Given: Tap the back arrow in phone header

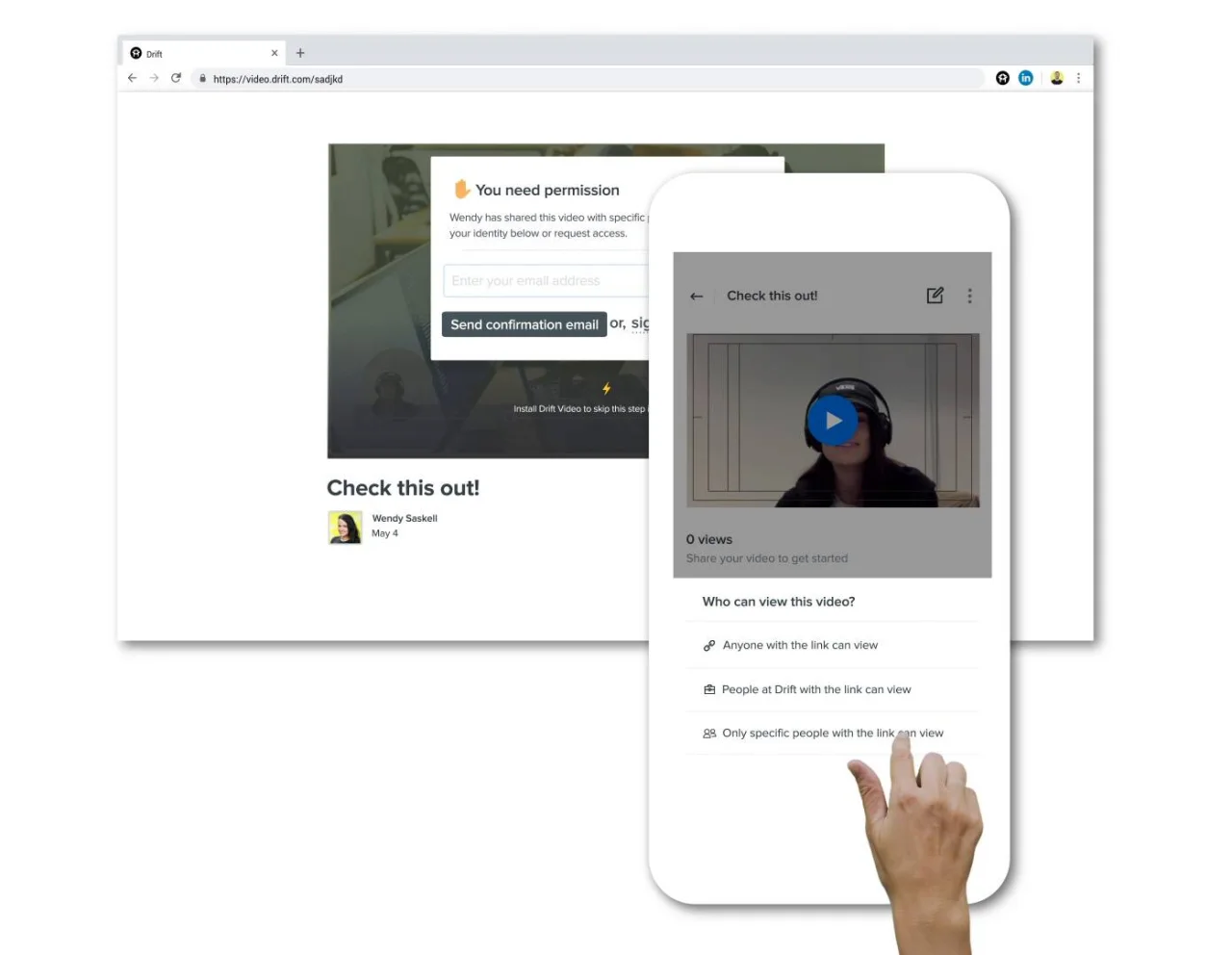Looking at the screenshot, I should tap(697, 297).
